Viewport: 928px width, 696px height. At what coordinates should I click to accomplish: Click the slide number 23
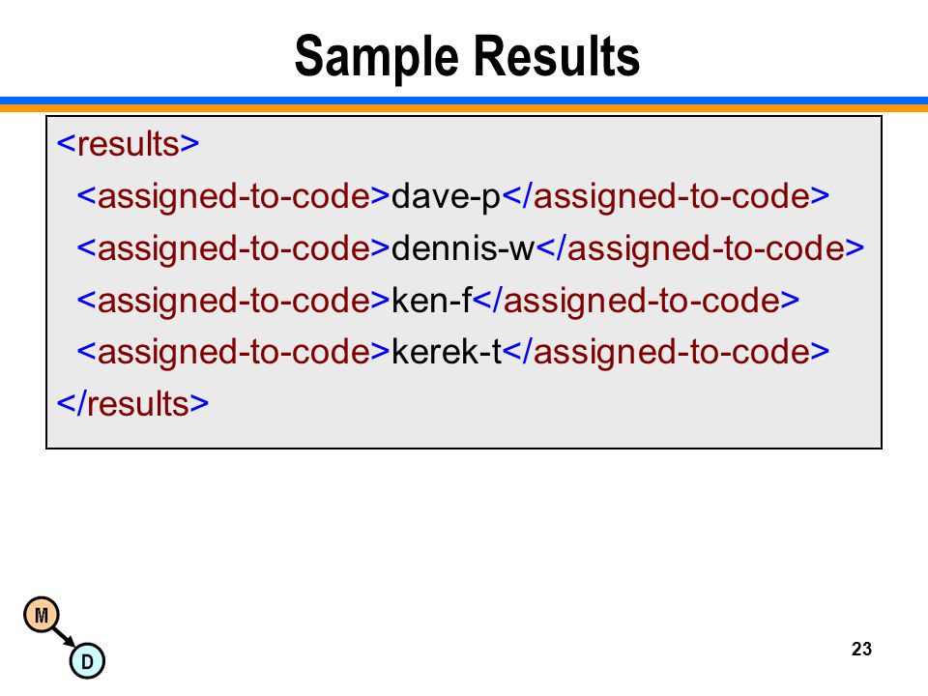[861, 649]
